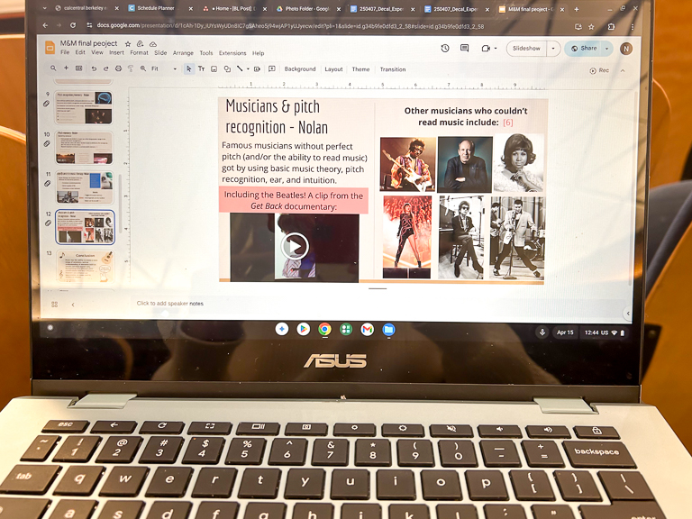
Task: Insert an image from toolbar
Action: point(214,68)
